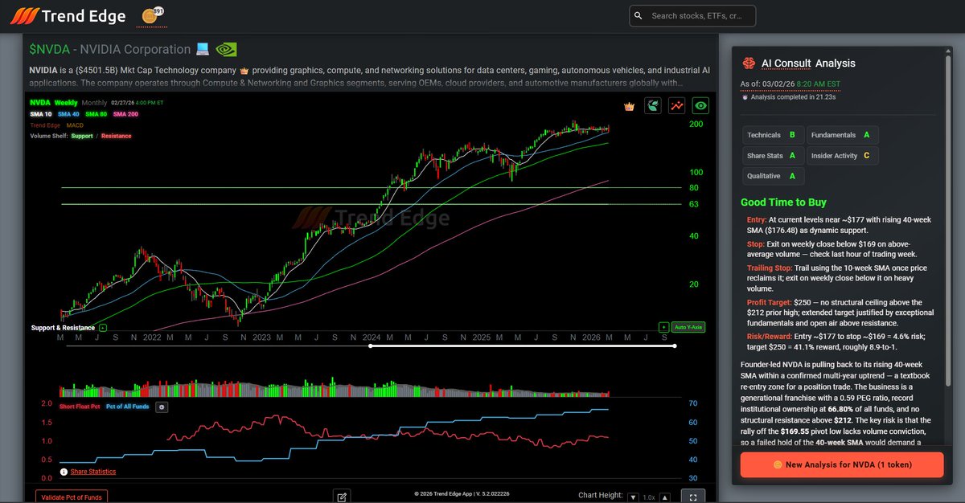Viewport: 965px width, 503px height.
Task: Toggle Volume Shelf Support lines
Action: [82, 137]
